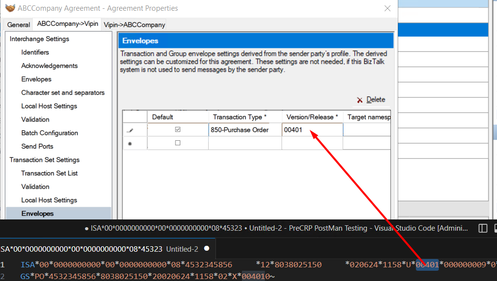Click the Version/Release column header

312,117
